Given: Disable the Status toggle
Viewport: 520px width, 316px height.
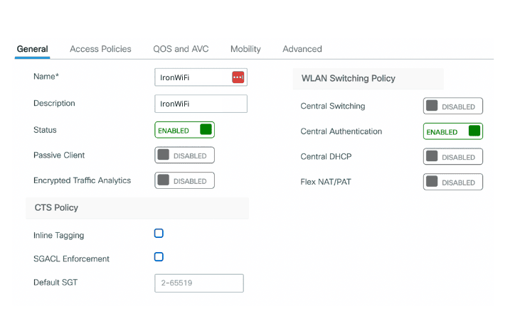Looking at the screenshot, I should click(184, 130).
